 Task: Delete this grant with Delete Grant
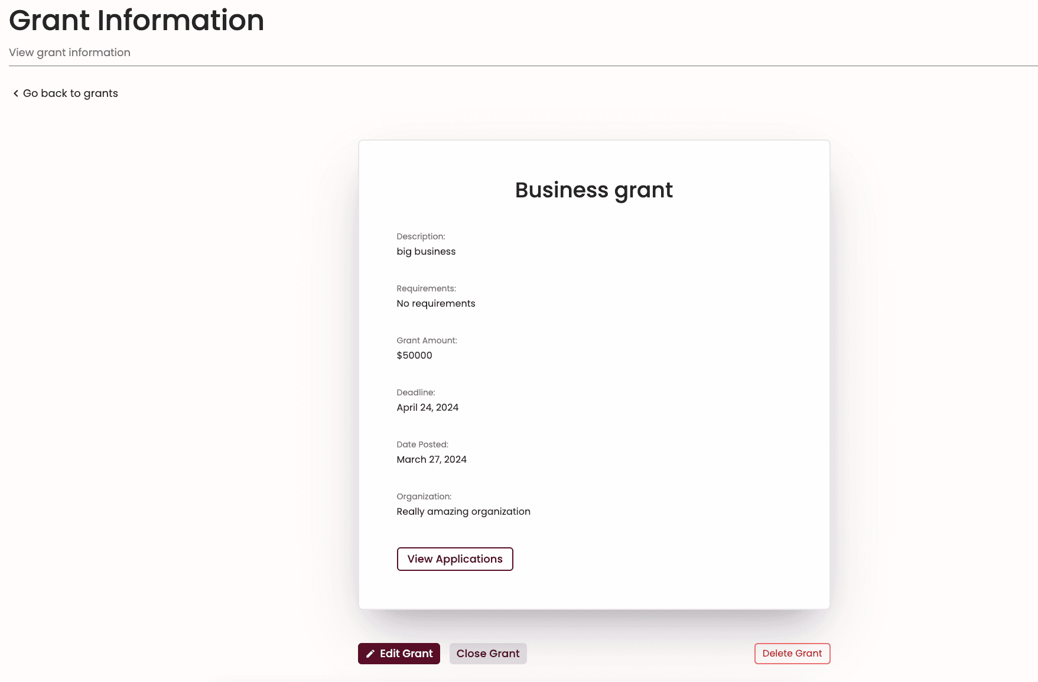[x=792, y=654]
